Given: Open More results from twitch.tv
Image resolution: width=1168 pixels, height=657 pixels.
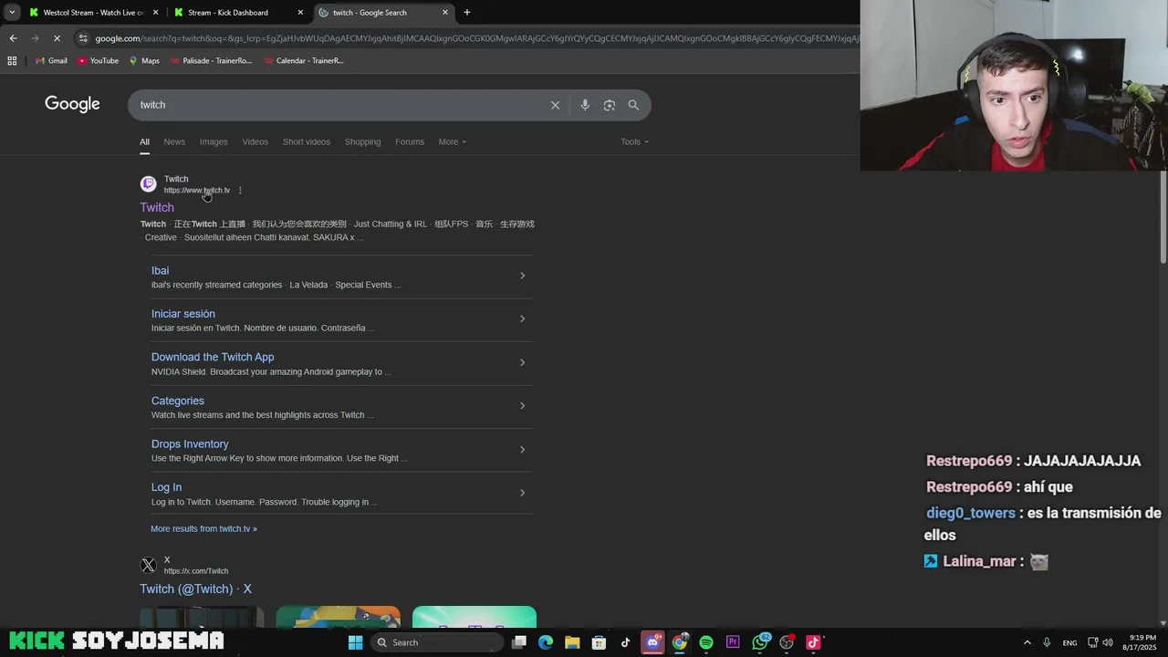Looking at the screenshot, I should coord(203,528).
